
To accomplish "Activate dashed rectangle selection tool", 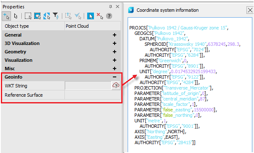I will click(x=28, y=16).
